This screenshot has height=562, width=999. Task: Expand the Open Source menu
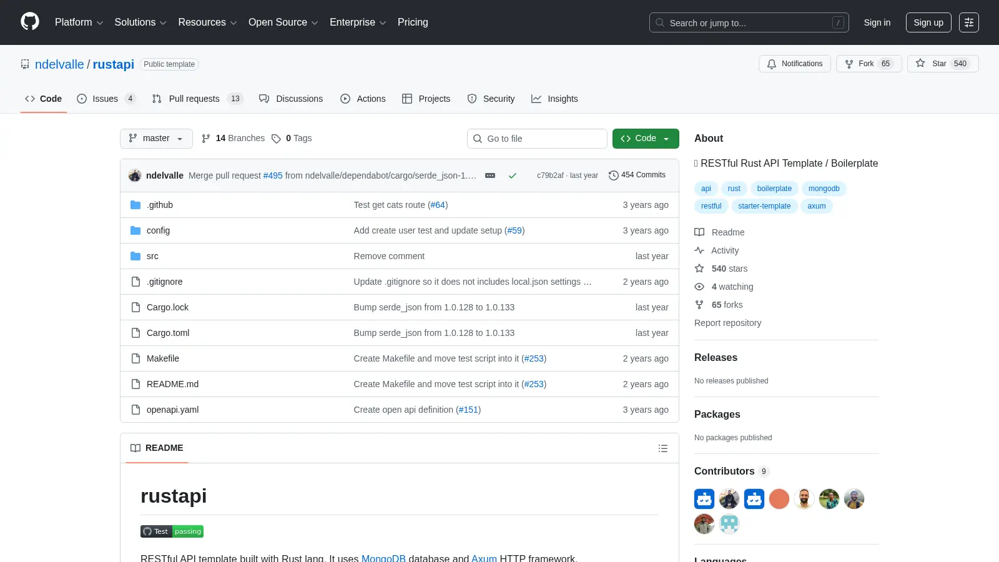point(283,22)
